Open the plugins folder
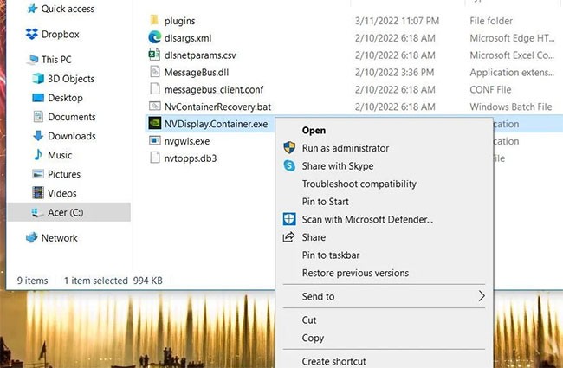Screen dimensions: 563x368 click(x=178, y=20)
